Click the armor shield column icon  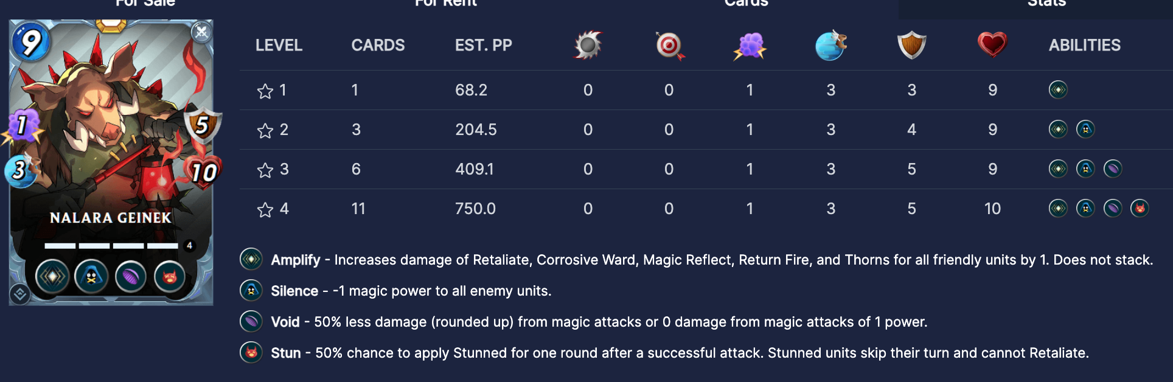(x=911, y=46)
